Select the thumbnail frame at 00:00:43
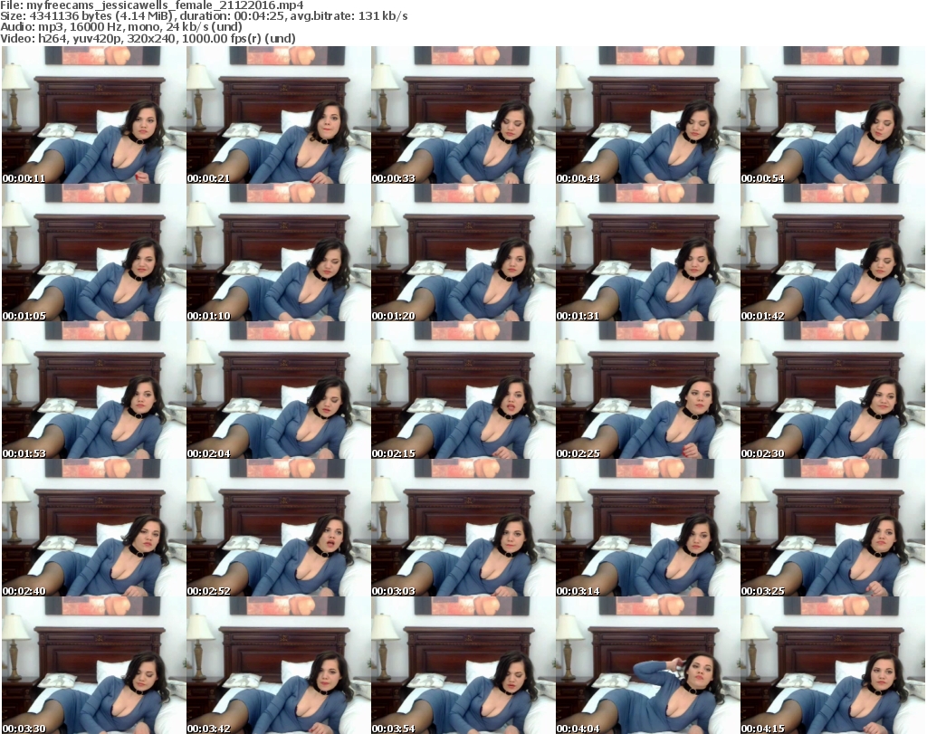Image resolution: width=927 pixels, height=734 pixels. pos(648,115)
